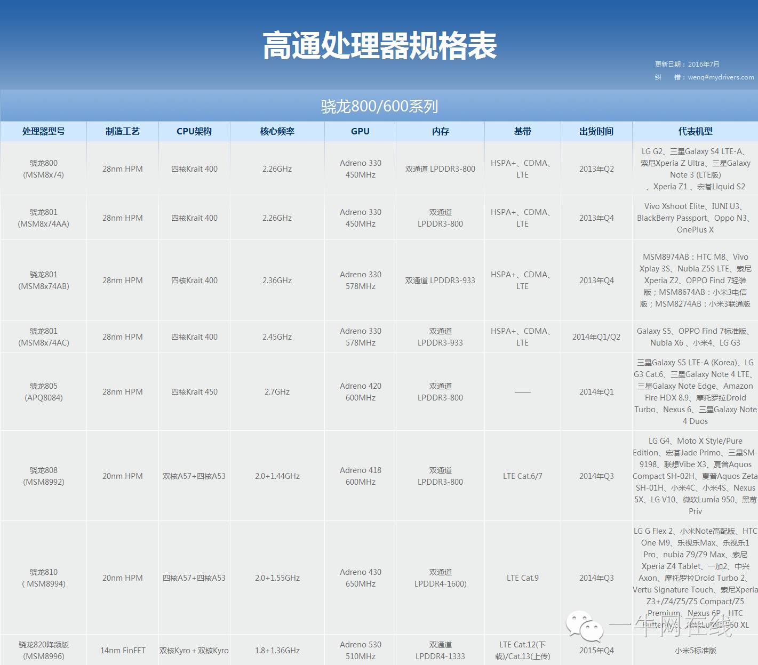758x665 pixels.
Task: Click the 2.7GHz frequency cell
Action: click(x=277, y=392)
